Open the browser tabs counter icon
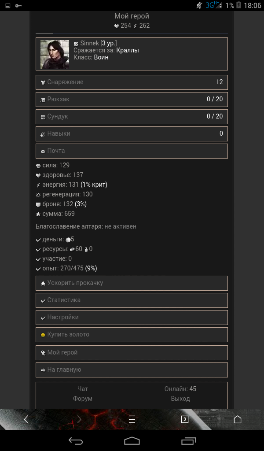 (x=185, y=419)
